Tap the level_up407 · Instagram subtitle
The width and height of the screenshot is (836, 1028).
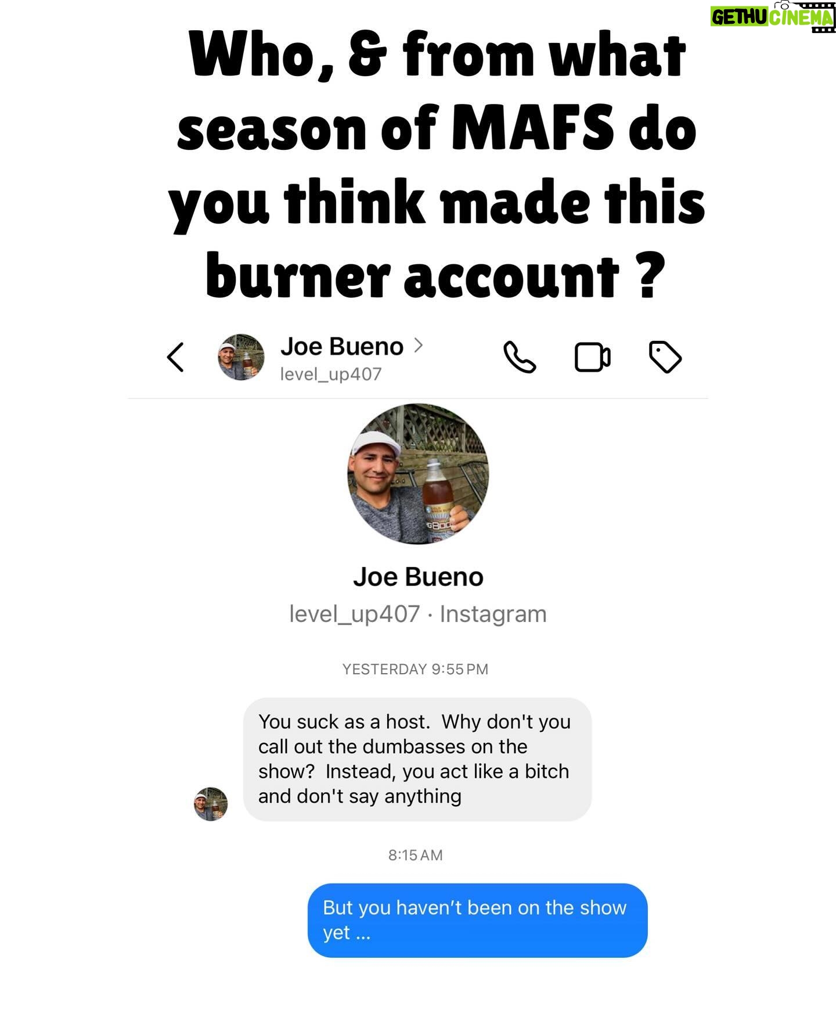coord(418,614)
